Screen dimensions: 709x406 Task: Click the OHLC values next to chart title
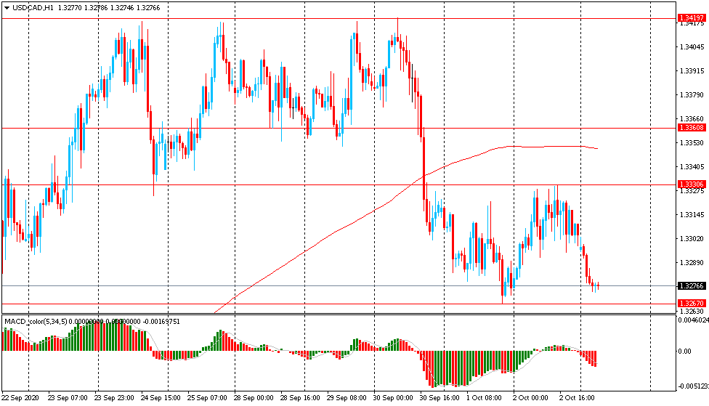(109, 8)
